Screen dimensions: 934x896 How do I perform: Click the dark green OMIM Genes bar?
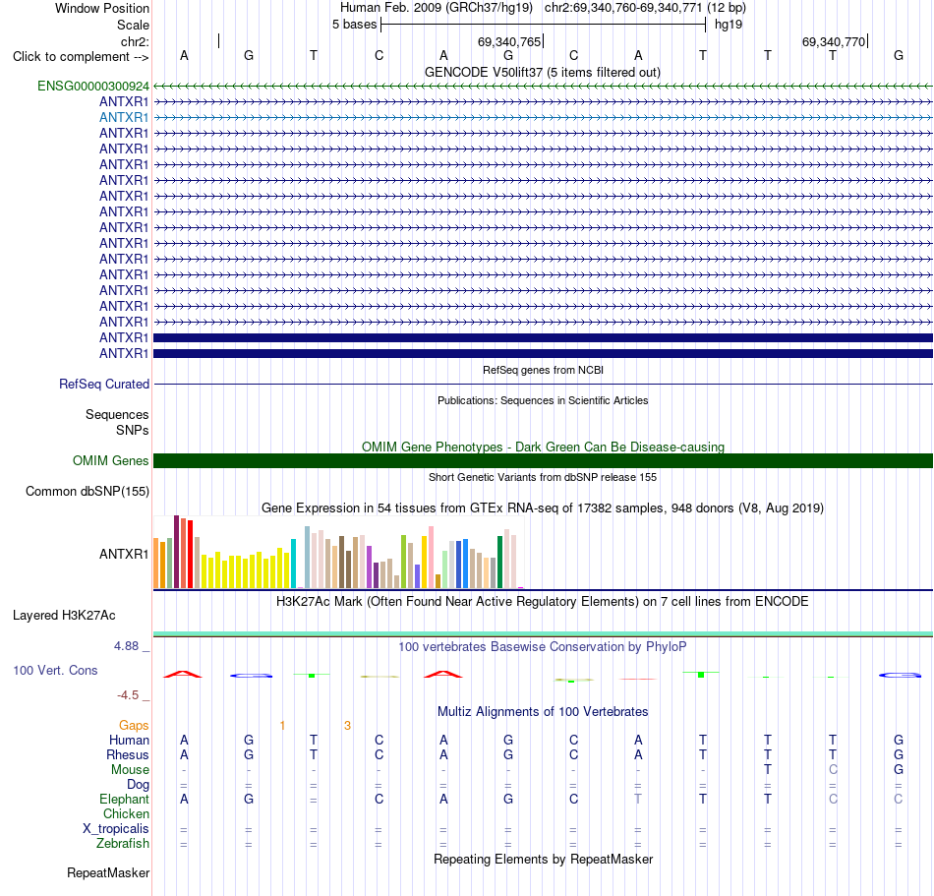pyautogui.click(x=544, y=460)
